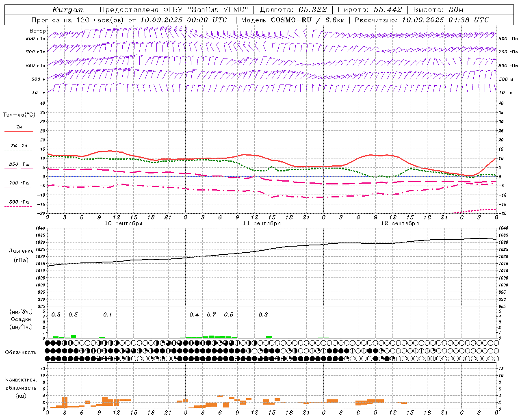Select the text Предоставлено ФГБУ "ЗапСиб УГМС"
Viewport: 520px width, 416px height.
[174, 10]
